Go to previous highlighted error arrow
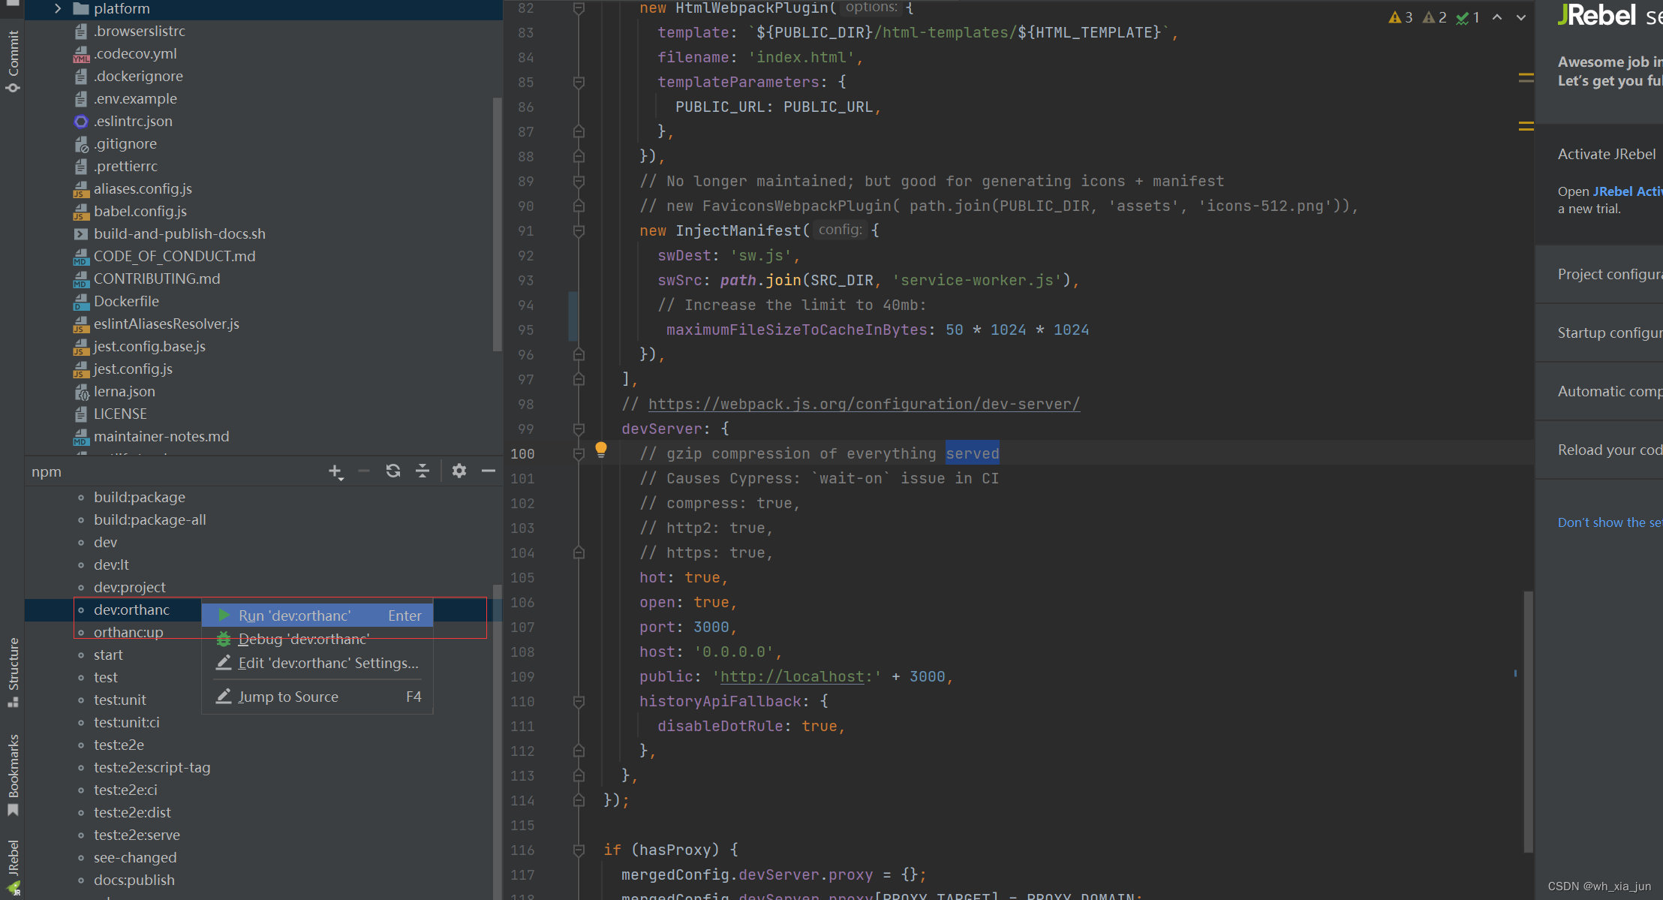 click(x=1497, y=17)
